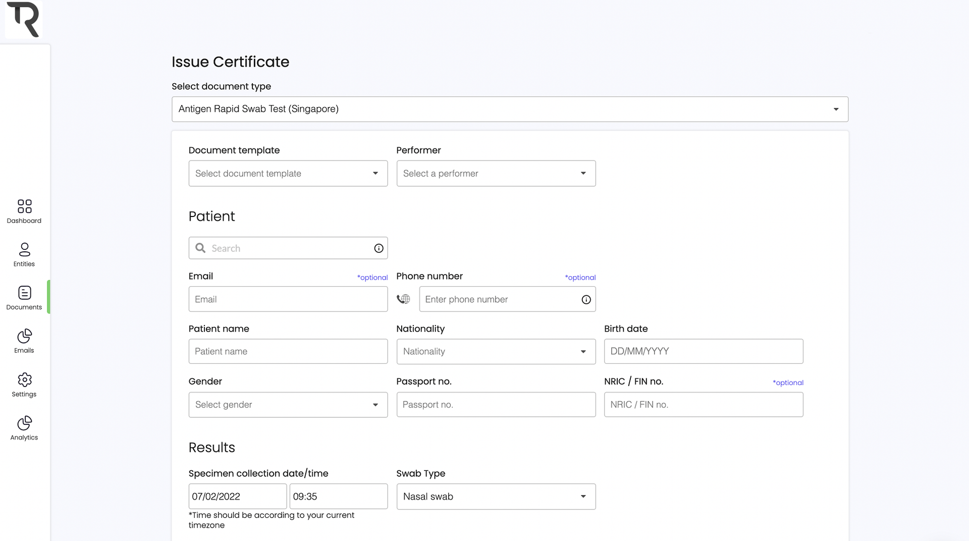The height and width of the screenshot is (541, 969).
Task: Open the Select gender dropdown
Action: 288,405
